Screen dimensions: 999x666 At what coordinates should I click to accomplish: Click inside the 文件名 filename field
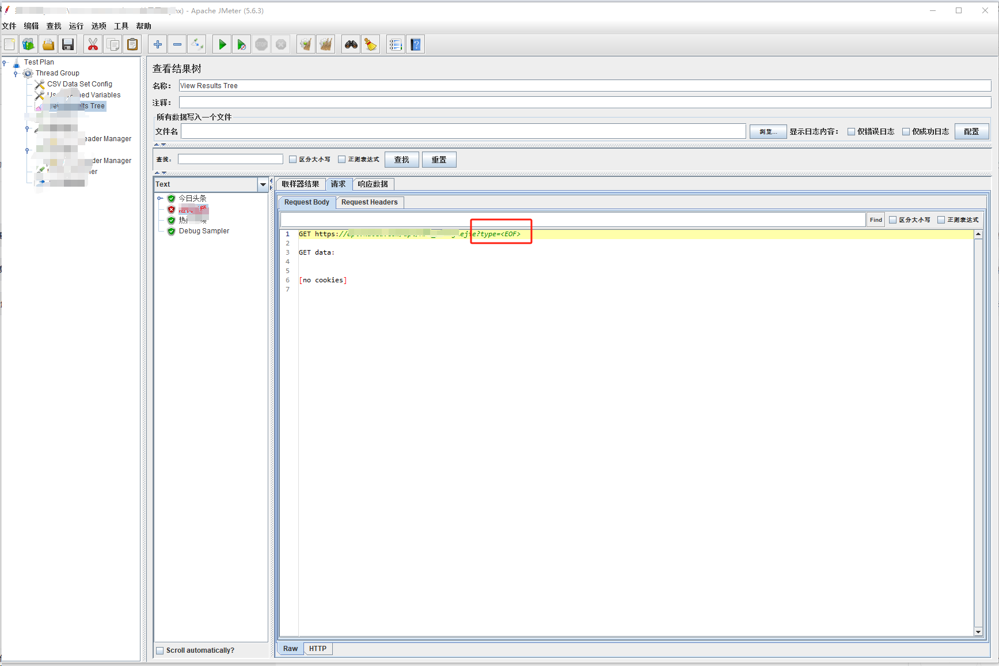pos(461,131)
